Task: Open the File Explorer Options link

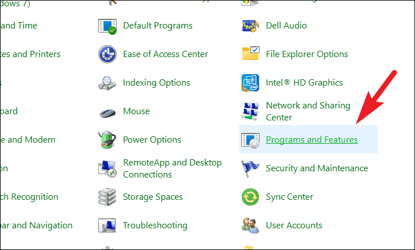Action: [307, 54]
